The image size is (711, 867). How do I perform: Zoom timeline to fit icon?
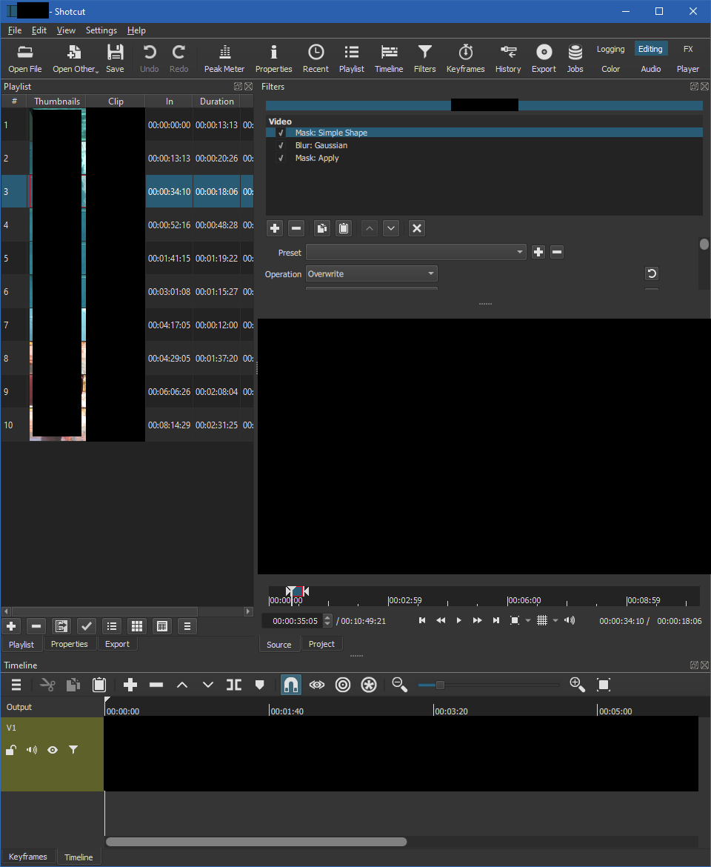point(604,685)
